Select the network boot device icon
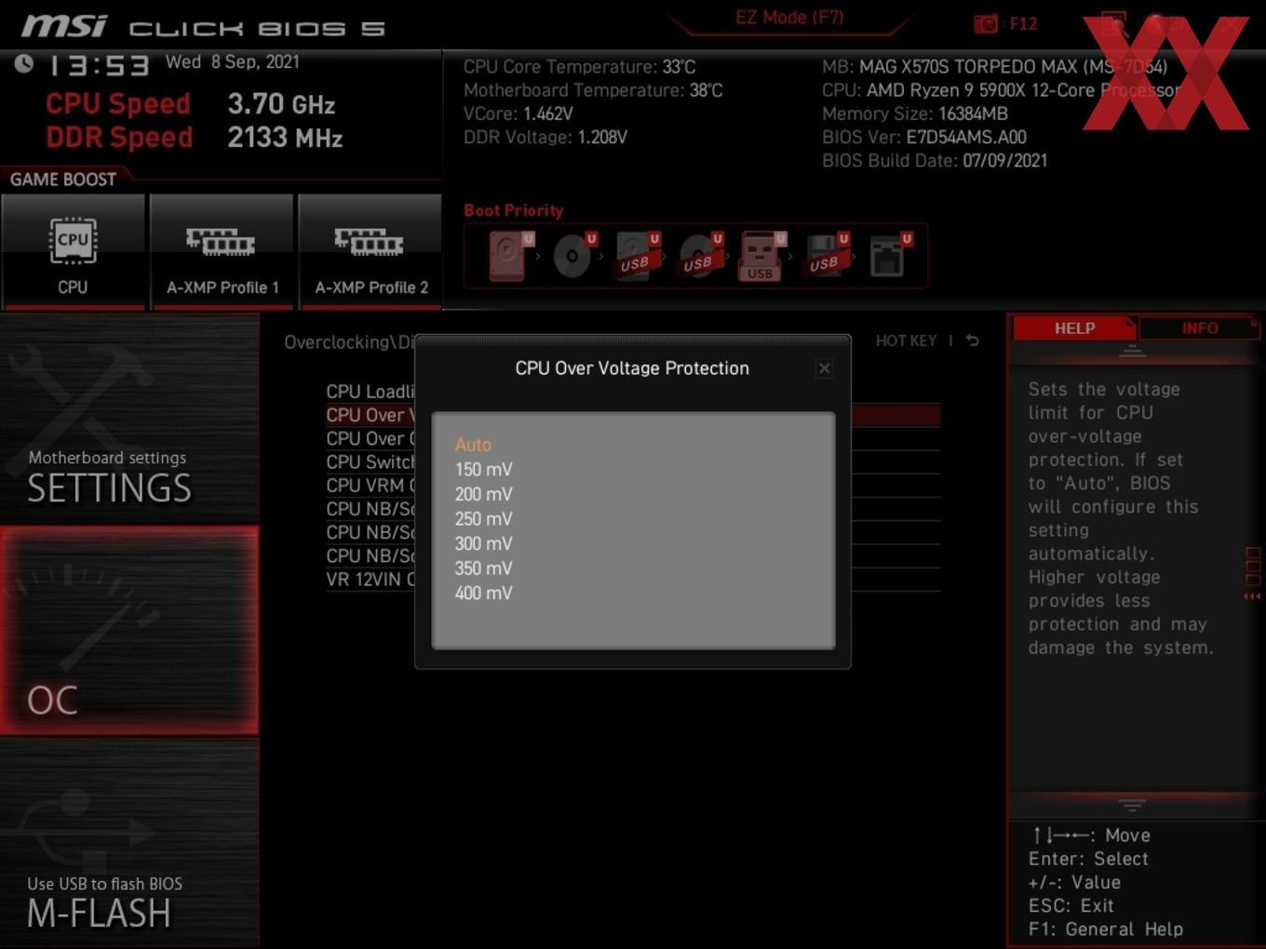Viewport: 1266px width, 949px height. [x=890, y=255]
